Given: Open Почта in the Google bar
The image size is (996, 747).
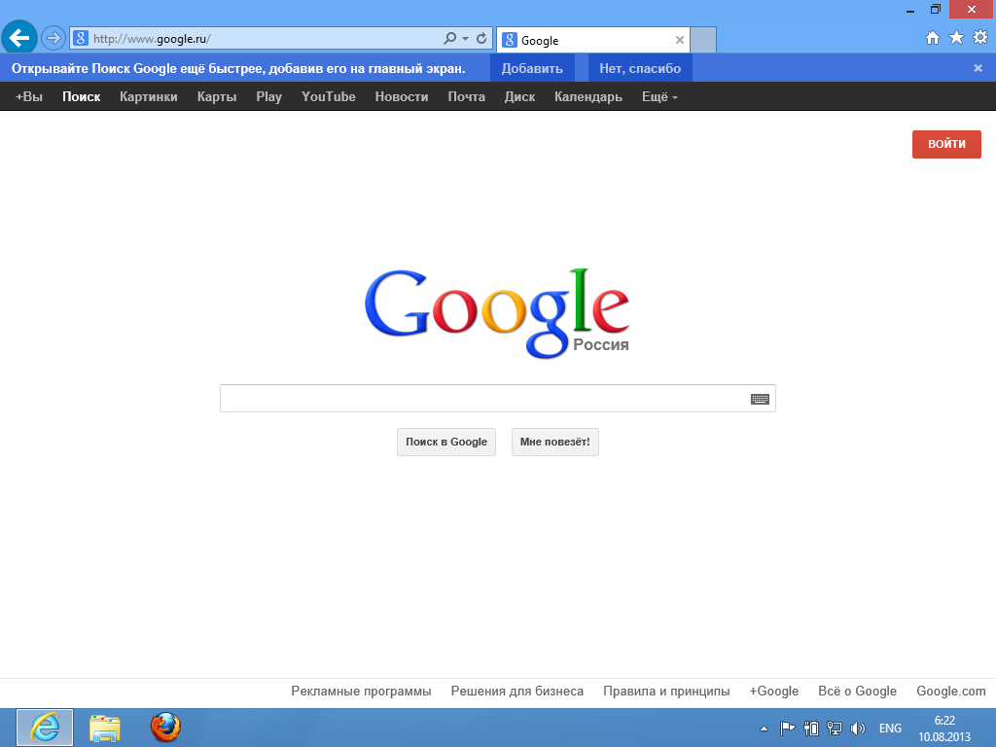Looking at the screenshot, I should (466, 96).
